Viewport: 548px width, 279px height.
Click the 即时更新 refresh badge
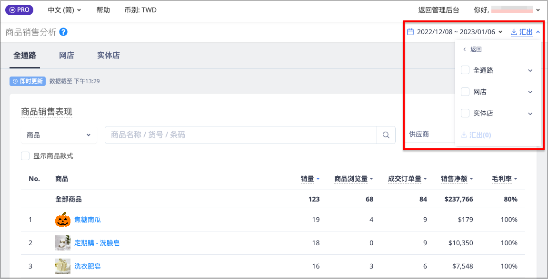pyautogui.click(x=28, y=81)
